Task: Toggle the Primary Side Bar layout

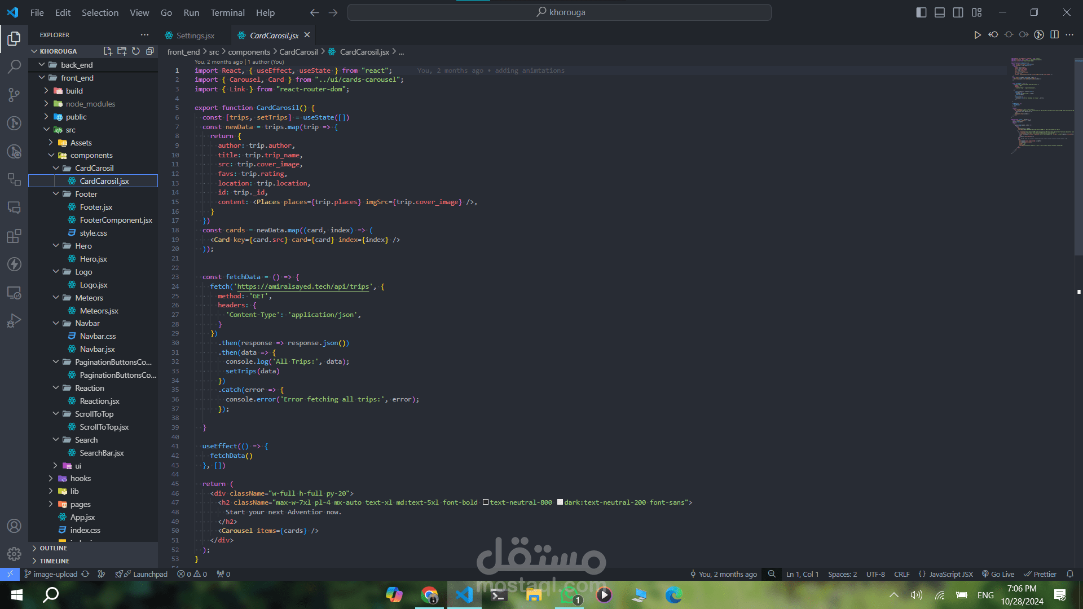Action: [x=921, y=12]
